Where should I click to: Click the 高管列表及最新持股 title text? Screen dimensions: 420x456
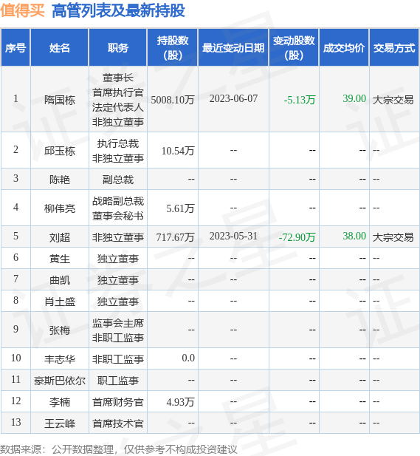click(118, 11)
